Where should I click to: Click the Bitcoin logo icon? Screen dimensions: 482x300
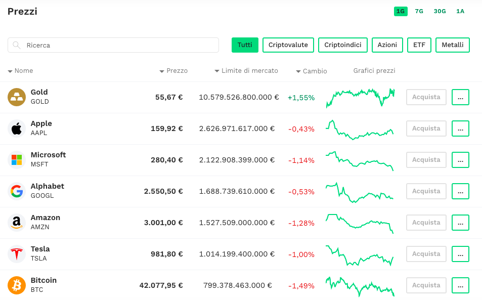point(17,285)
